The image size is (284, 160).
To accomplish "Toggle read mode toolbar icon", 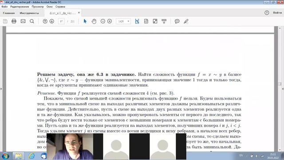I will click(164, 21).
